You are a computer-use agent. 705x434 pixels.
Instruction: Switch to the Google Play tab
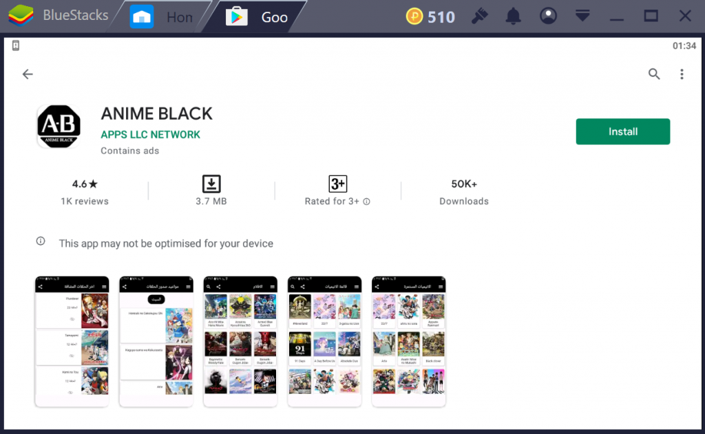coord(259,17)
